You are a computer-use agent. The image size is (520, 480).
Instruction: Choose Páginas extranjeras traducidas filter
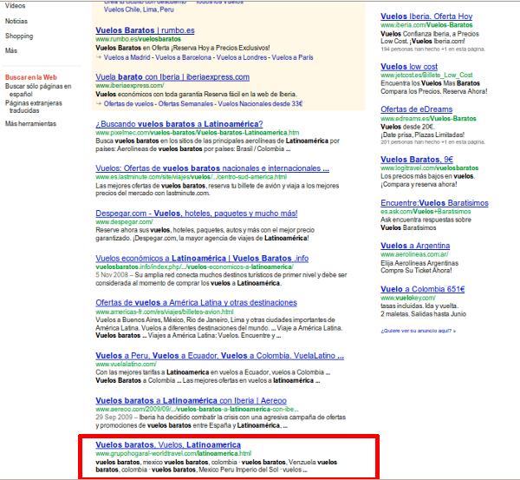coord(35,106)
